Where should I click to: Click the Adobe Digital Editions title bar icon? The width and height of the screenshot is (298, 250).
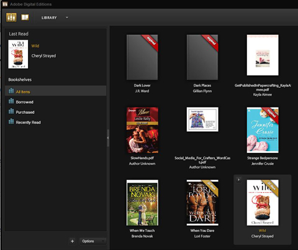(x=5, y=4)
